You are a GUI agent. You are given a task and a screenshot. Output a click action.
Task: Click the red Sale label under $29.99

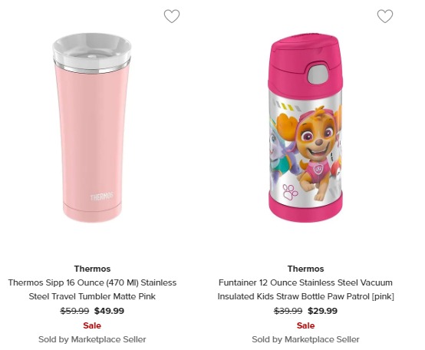tap(306, 325)
